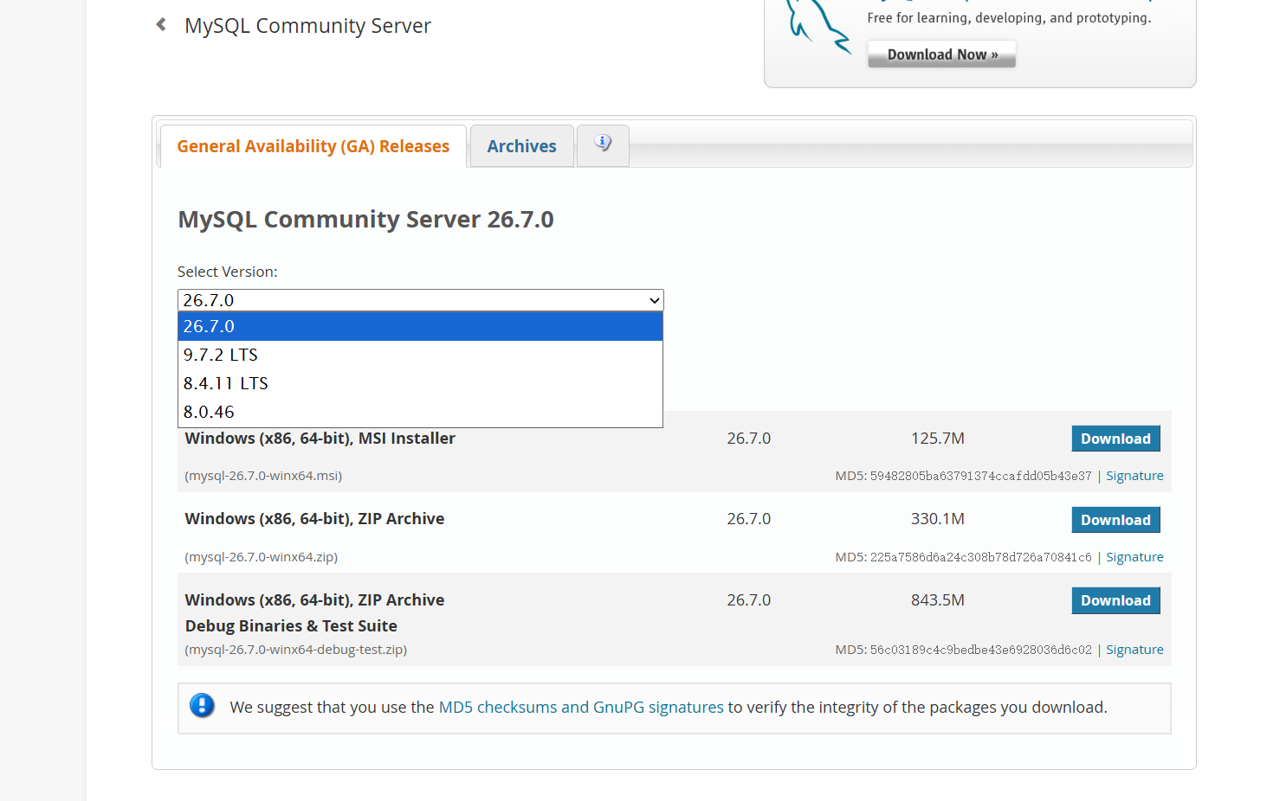Download the Debug Binaries & Test Suite ZIP
This screenshot has height=801, width=1286.
point(1115,600)
